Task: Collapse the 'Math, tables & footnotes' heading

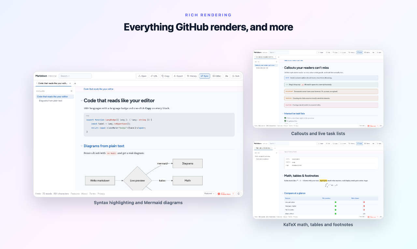Action: coord(282,176)
